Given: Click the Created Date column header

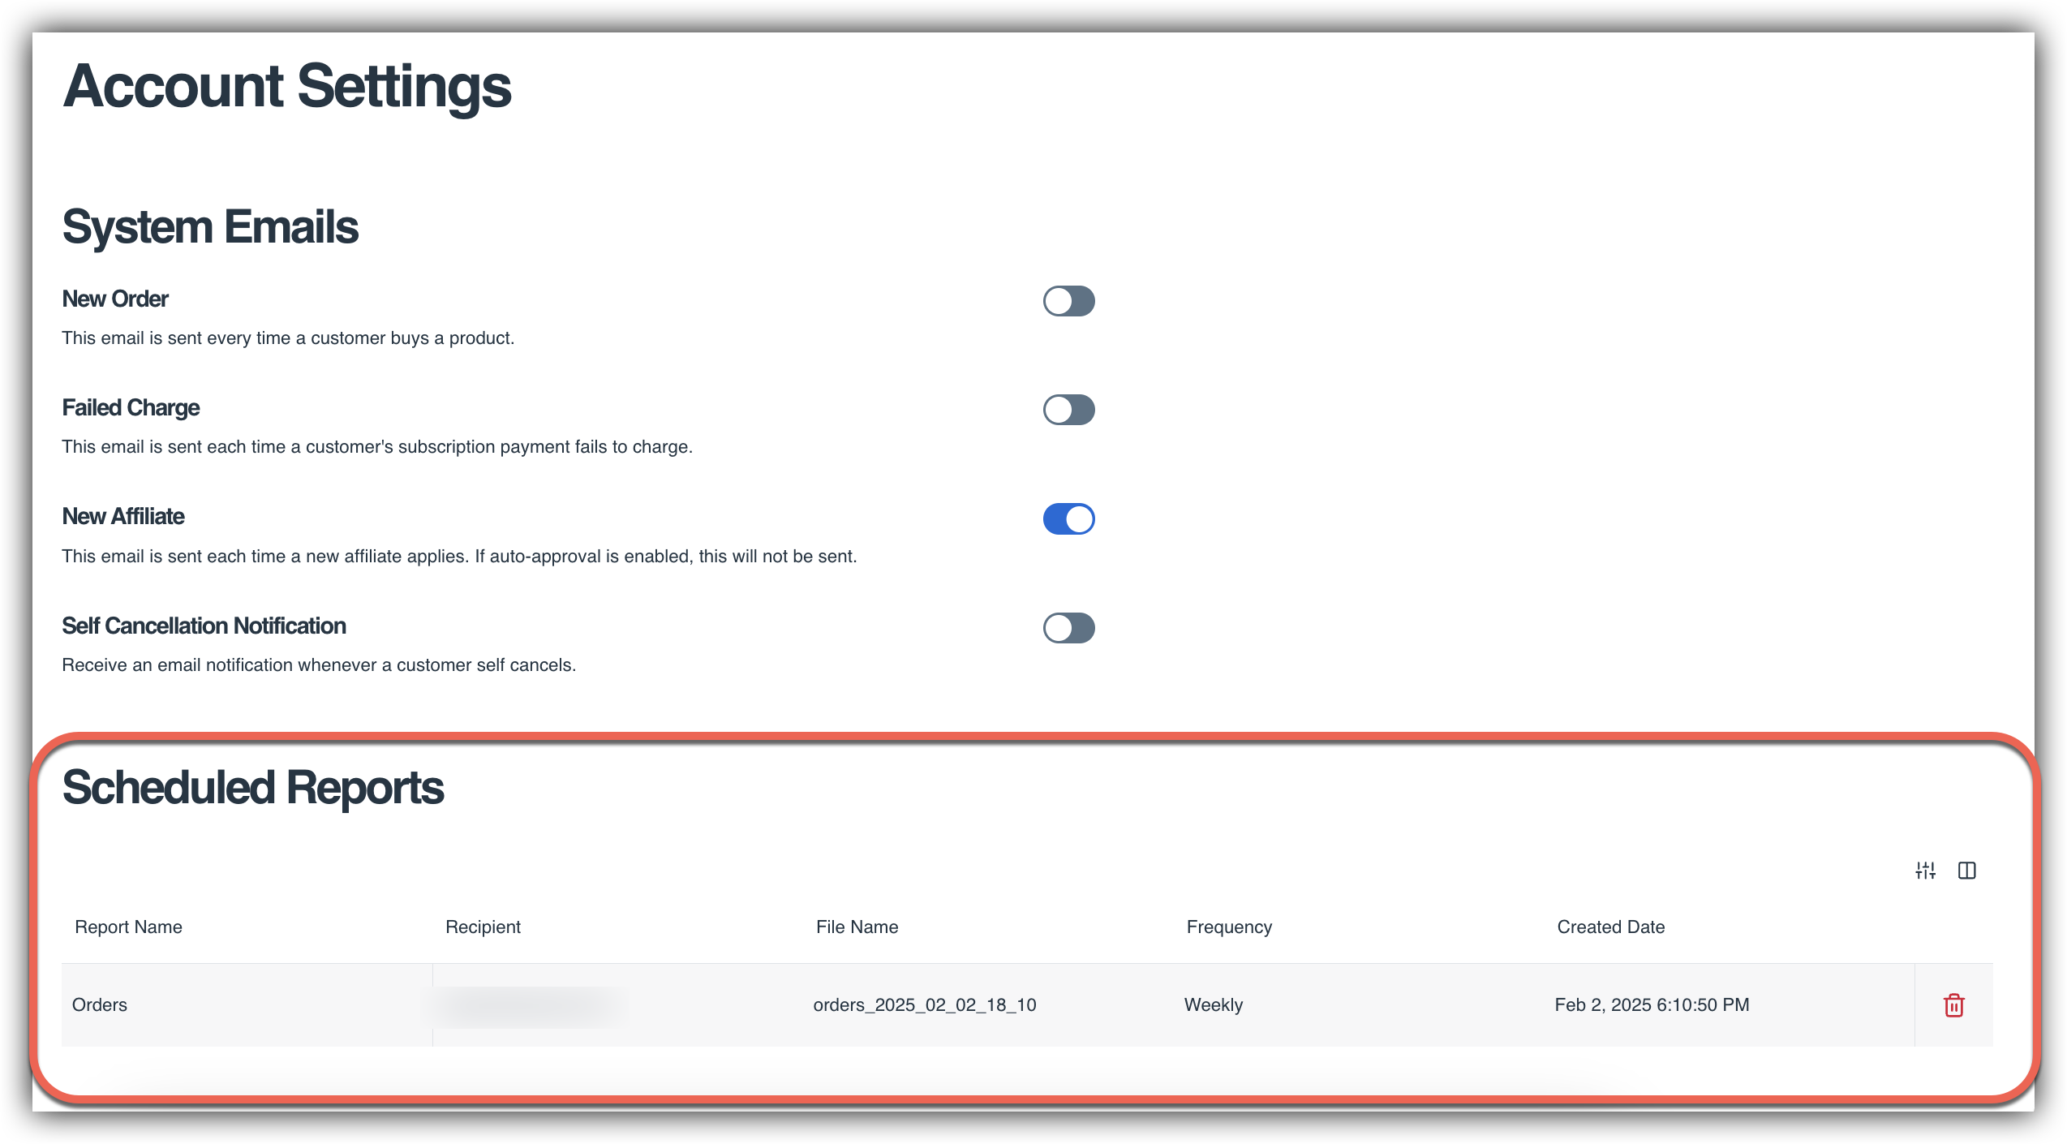Looking at the screenshot, I should pos(1610,927).
